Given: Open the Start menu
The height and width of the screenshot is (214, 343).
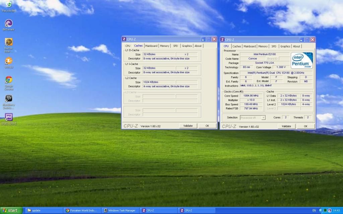Looking at the screenshot, I should pyautogui.click(x=11, y=211).
